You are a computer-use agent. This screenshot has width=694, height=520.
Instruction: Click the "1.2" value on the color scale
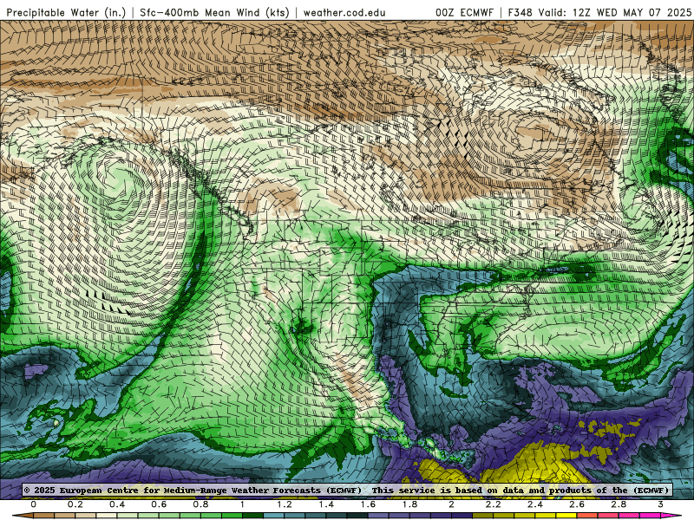click(285, 504)
